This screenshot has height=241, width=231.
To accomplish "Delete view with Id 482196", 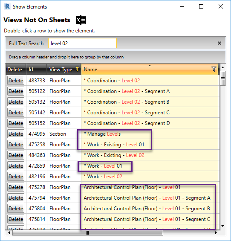I will (16, 177).
